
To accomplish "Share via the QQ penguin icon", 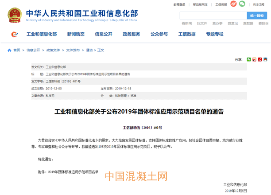I will click(265, 59).
